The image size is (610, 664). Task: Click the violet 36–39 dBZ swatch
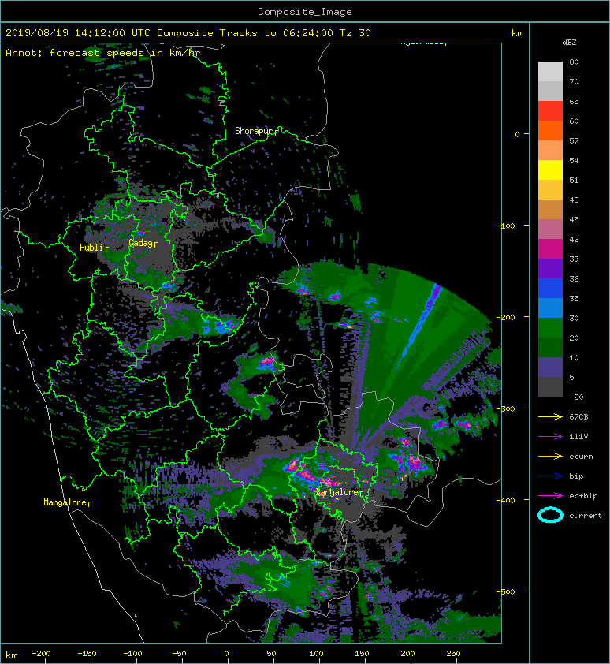coord(550,268)
